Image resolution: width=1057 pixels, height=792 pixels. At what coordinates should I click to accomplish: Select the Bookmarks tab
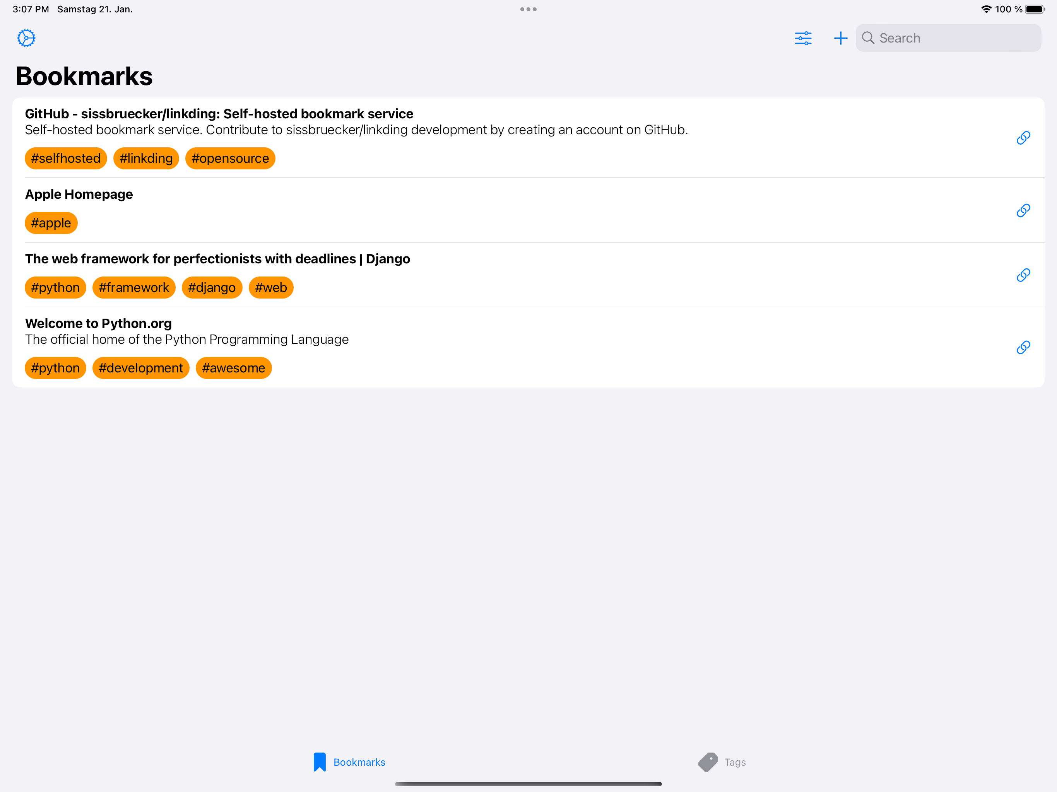[x=349, y=762]
